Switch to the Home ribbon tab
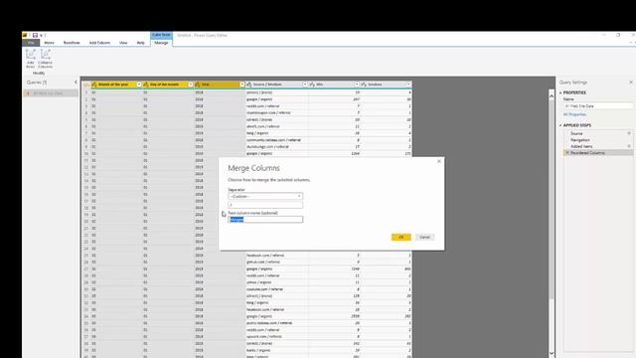Viewport: 636px width, 358px height. tap(49, 43)
